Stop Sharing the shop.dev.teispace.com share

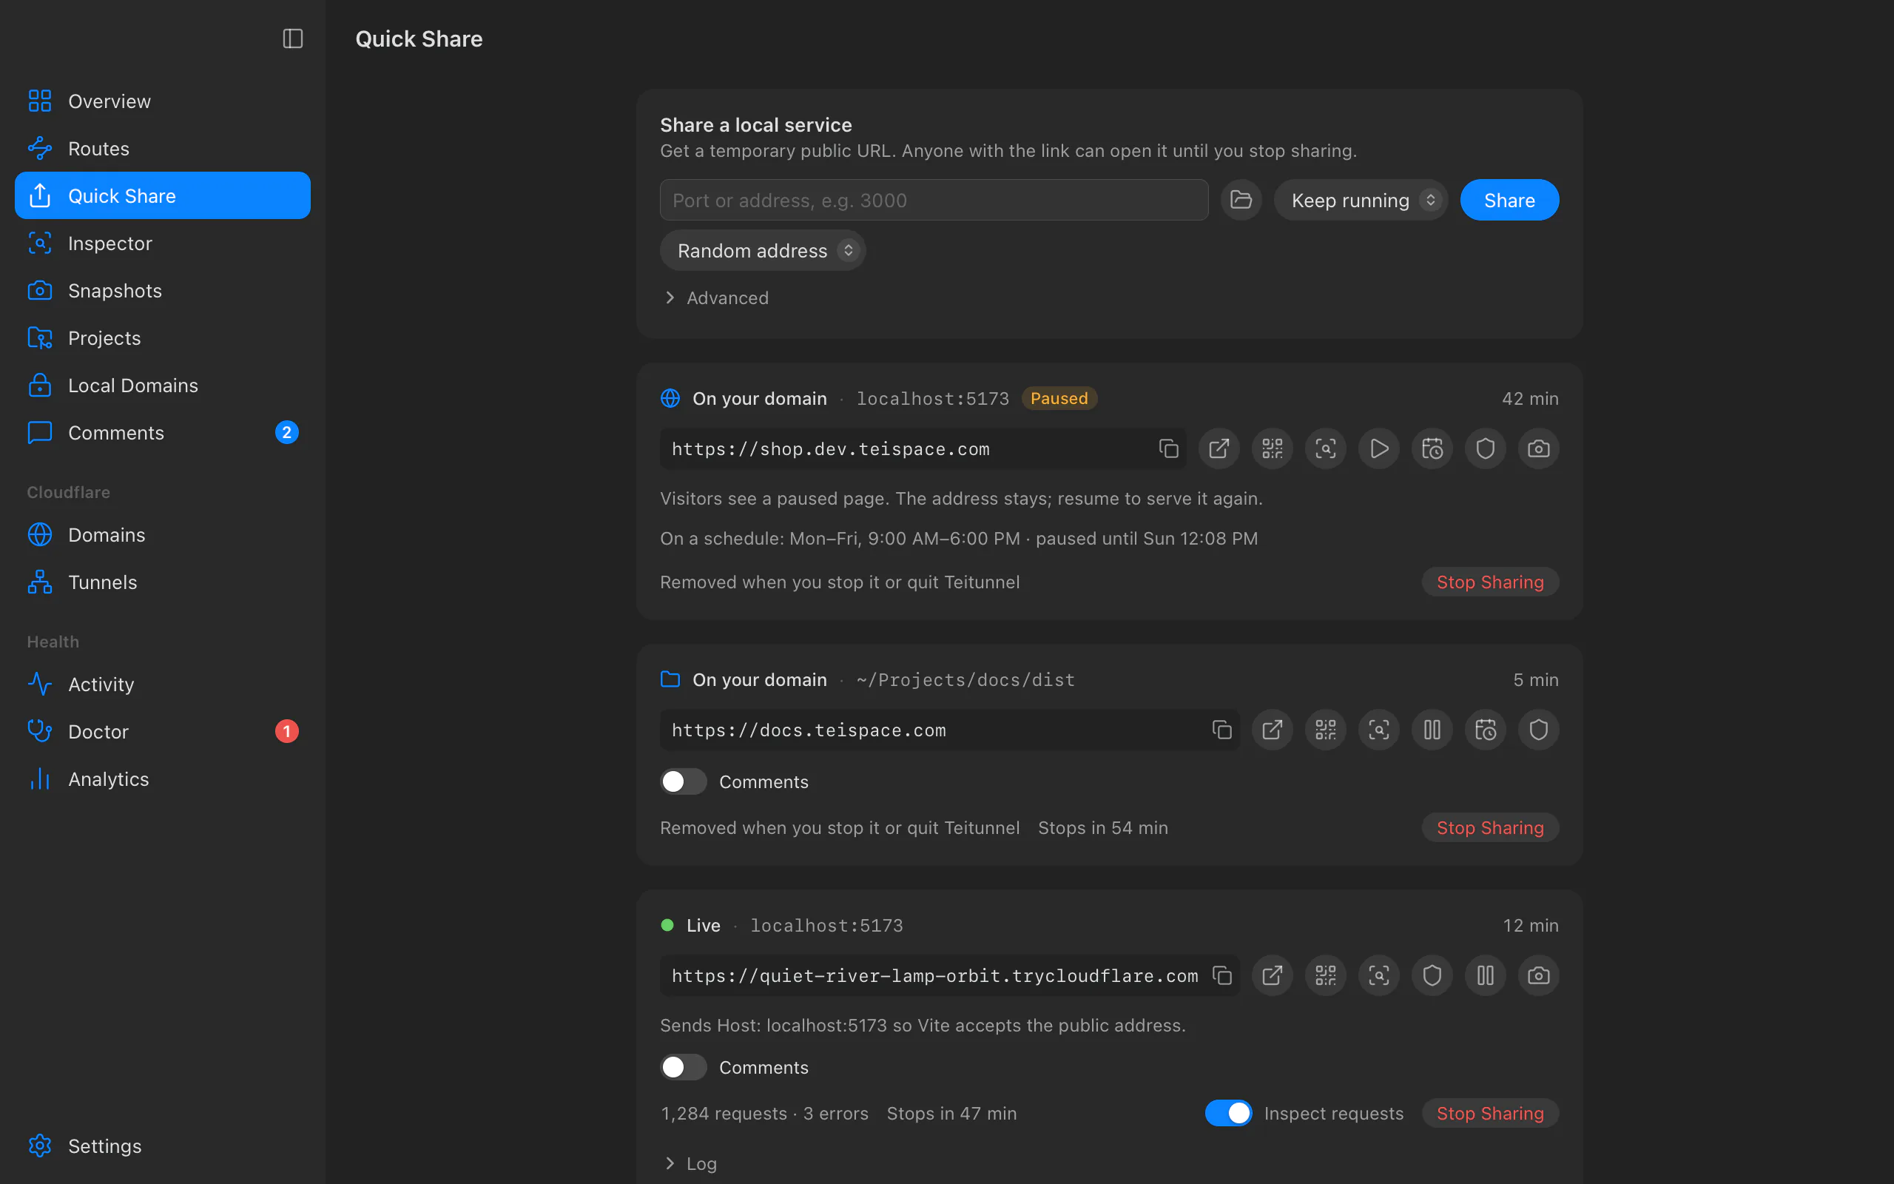point(1489,582)
